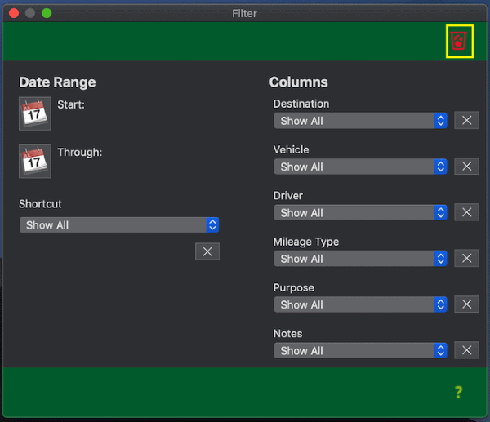The height and width of the screenshot is (422, 490).
Task: Clear the Driver filter with X
Action: pos(466,212)
